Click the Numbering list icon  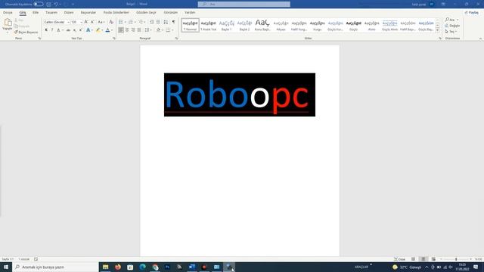pyautogui.click(x=131, y=22)
